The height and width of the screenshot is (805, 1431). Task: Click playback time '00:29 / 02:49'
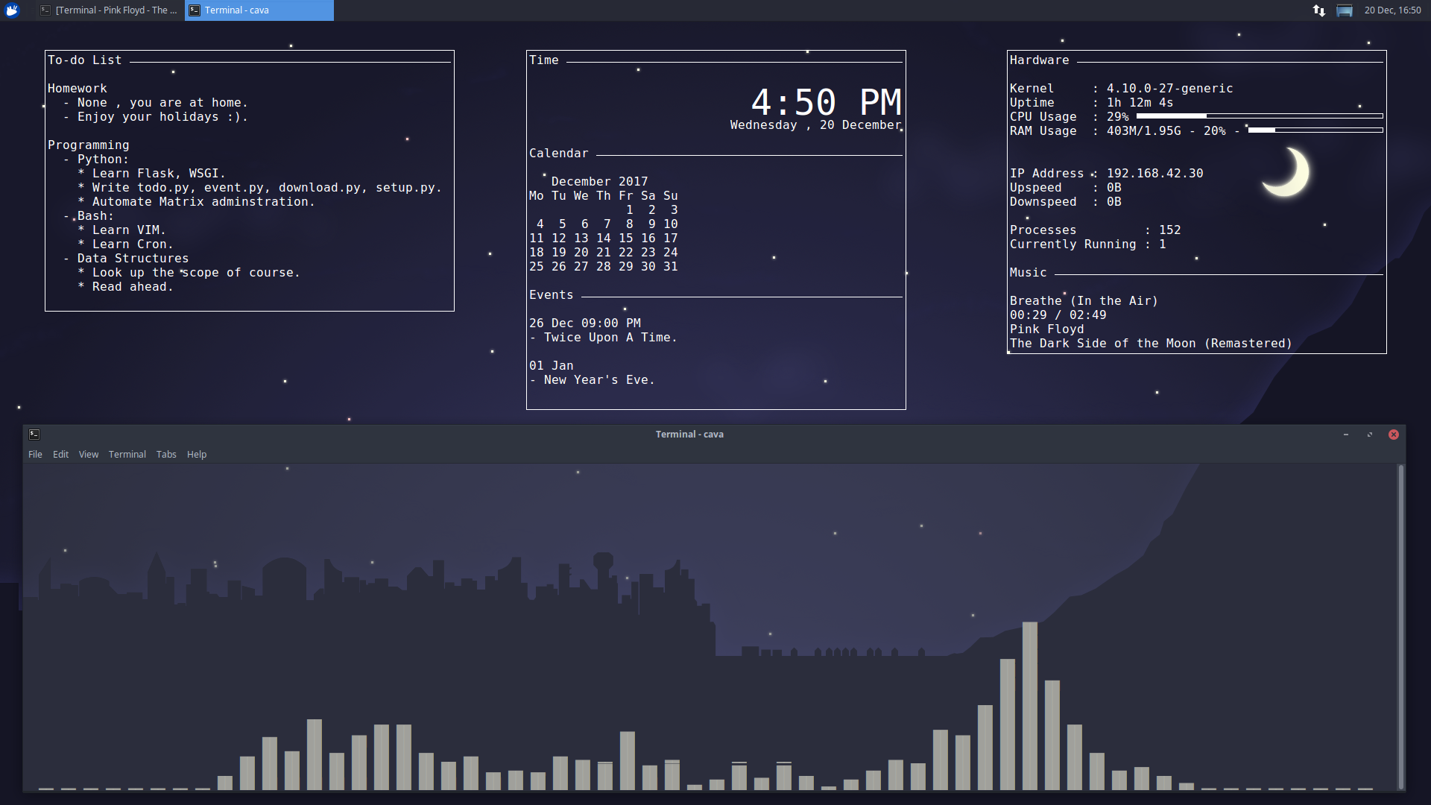coord(1058,315)
